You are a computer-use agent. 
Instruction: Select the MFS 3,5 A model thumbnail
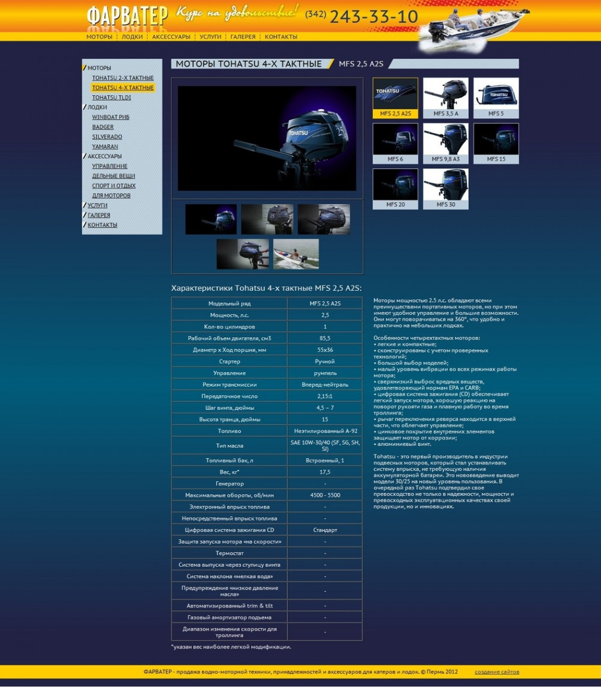coord(445,98)
